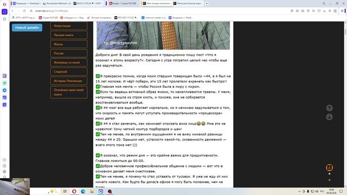Open the Инвестиции category link
The height and width of the screenshot is (195, 347).
tap(69, 26)
